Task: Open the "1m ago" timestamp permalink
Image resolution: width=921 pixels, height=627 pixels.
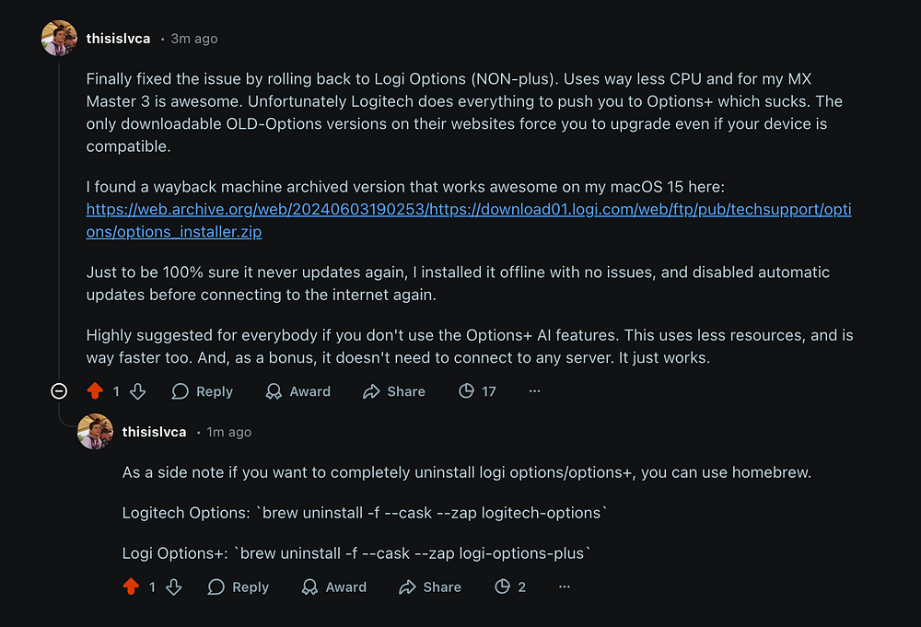Action: (228, 432)
